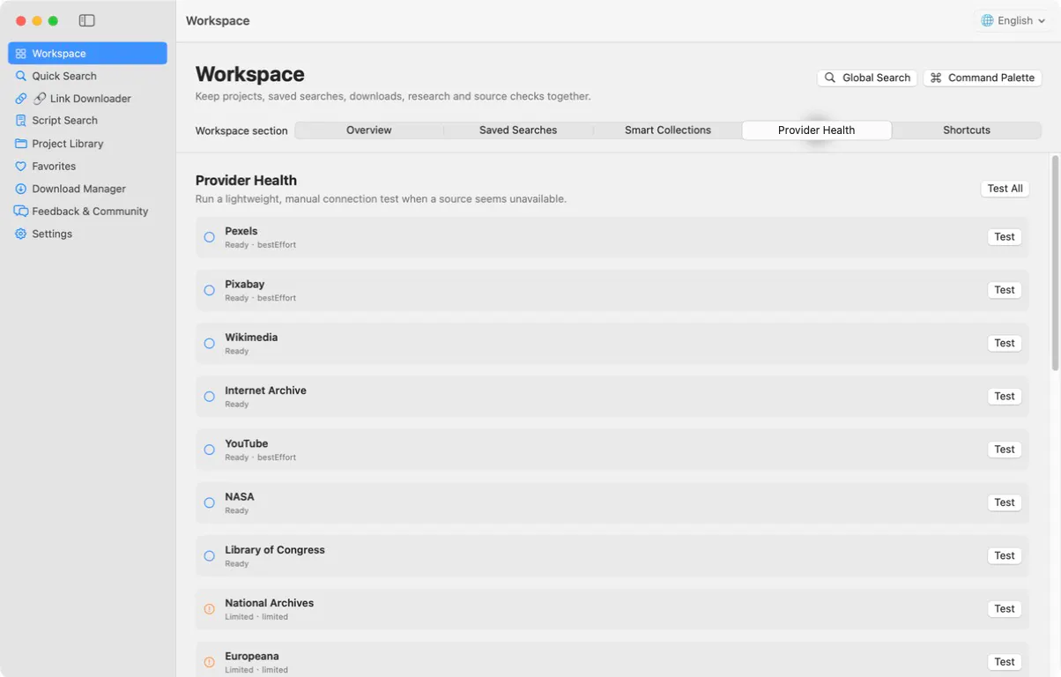This screenshot has height=677, width=1061.
Task: Click the Script Search document icon
Action: click(21, 121)
